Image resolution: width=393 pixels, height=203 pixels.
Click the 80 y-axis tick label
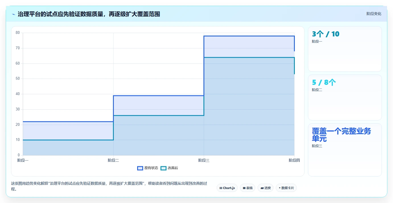point(18,33)
